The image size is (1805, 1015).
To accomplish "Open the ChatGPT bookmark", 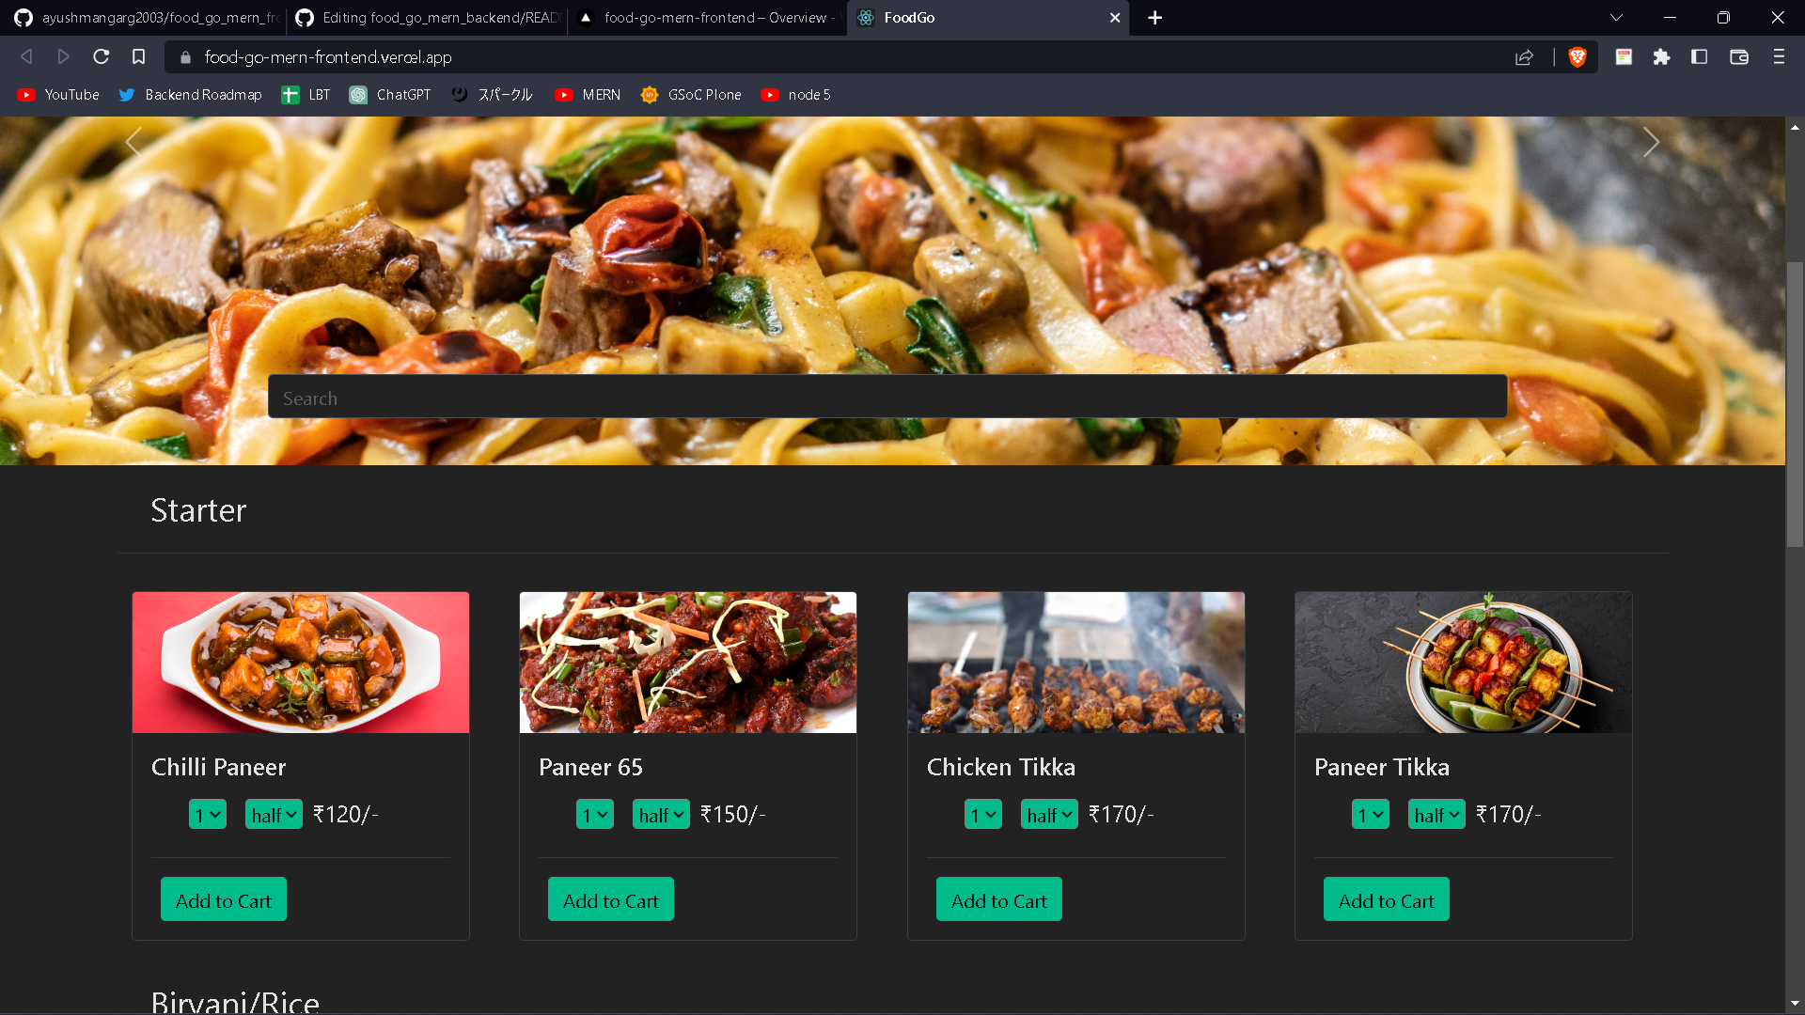I will tap(390, 95).
